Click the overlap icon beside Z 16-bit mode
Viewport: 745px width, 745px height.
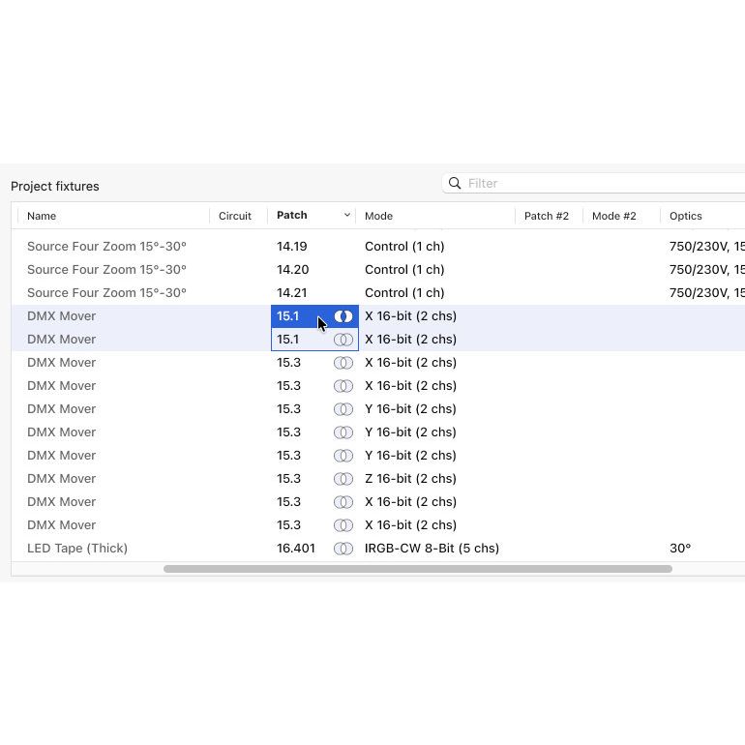click(x=343, y=479)
